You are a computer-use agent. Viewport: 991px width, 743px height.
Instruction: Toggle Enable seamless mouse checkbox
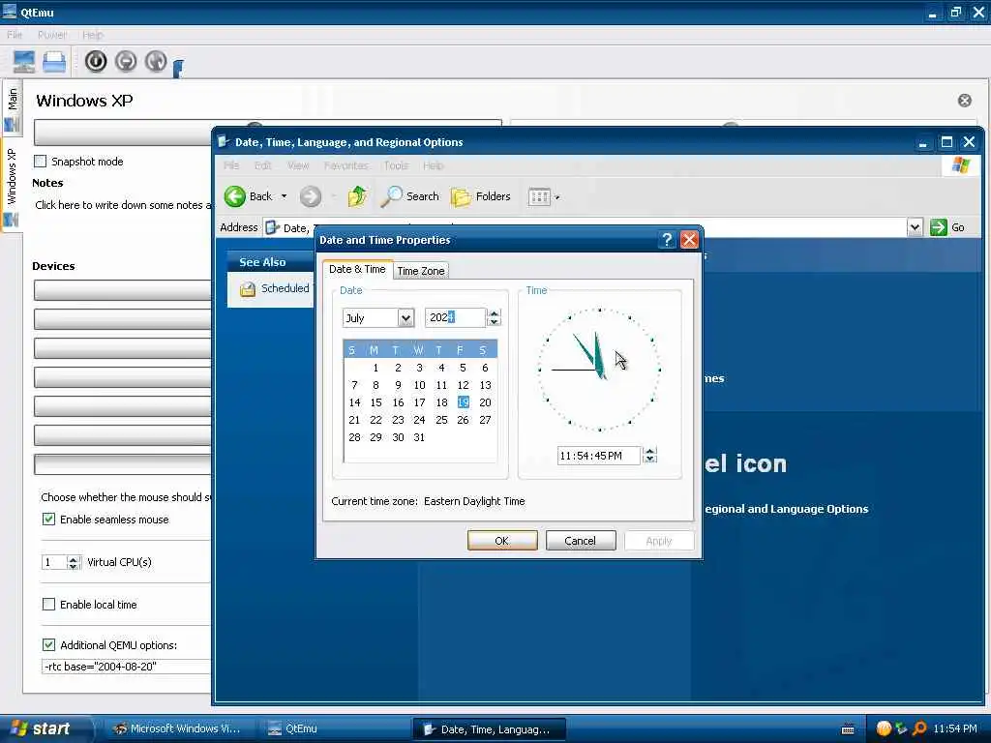point(48,520)
